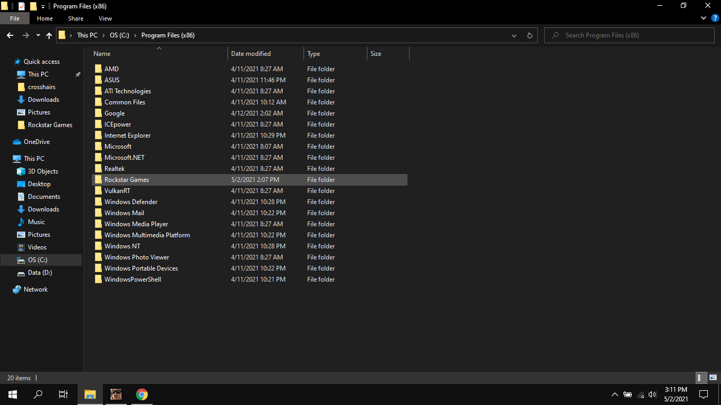The width and height of the screenshot is (721, 405).
Task: Open 3D Objects in the navigation pane
Action: (x=43, y=171)
